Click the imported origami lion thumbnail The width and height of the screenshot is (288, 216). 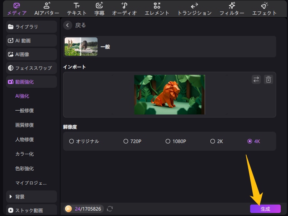[169, 94]
